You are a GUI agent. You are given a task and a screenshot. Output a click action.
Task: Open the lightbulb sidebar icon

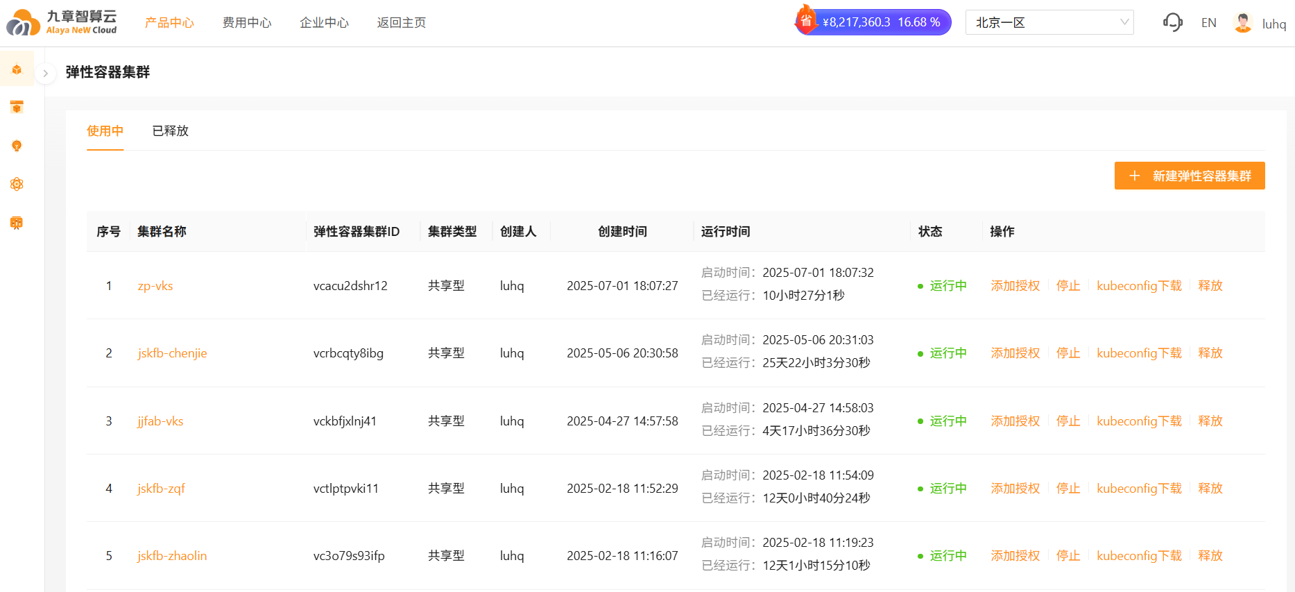[17, 146]
